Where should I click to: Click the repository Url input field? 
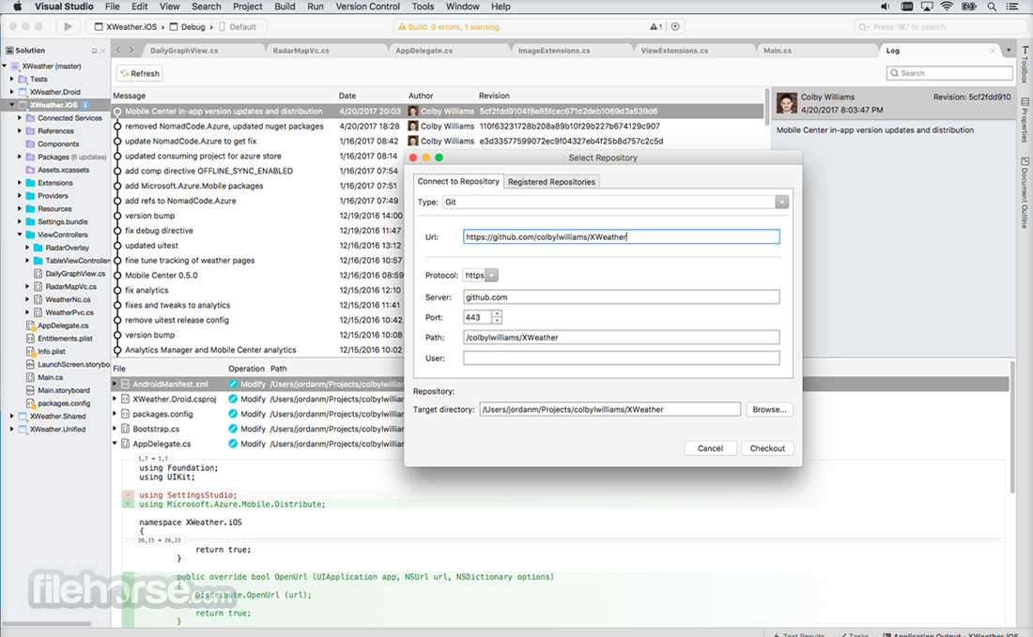click(x=622, y=237)
